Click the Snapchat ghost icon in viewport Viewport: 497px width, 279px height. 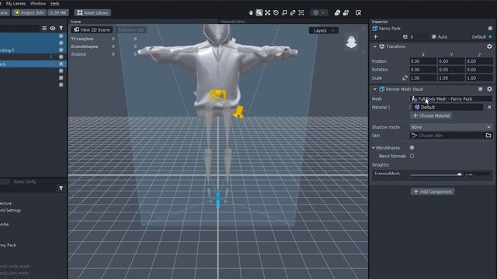point(351,42)
